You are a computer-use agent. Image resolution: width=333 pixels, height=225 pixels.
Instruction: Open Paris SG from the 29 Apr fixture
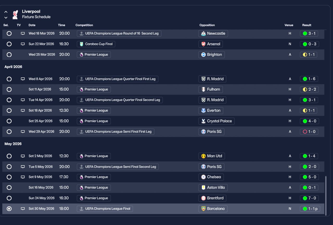pyautogui.click(x=211, y=132)
